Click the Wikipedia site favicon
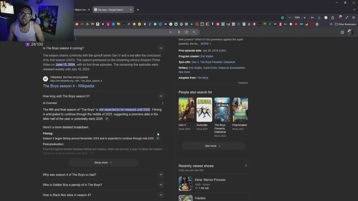The image size is (358, 201). [45, 79]
